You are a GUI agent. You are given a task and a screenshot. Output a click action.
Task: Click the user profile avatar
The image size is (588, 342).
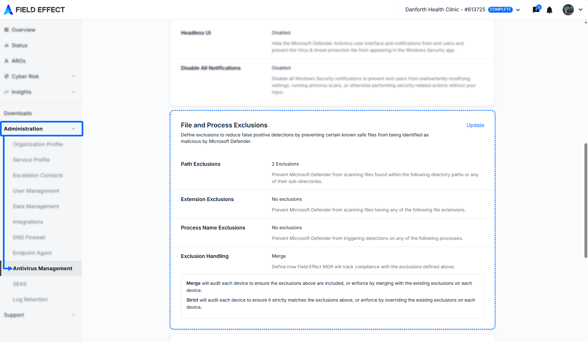(x=568, y=10)
